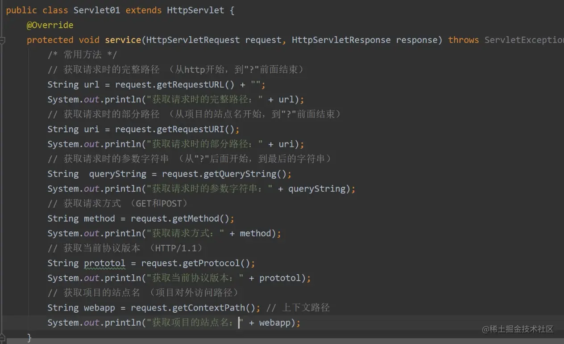Click HttpServlet after the extends keyword

(x=195, y=10)
